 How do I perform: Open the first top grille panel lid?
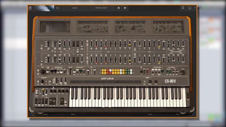coord(55,27)
